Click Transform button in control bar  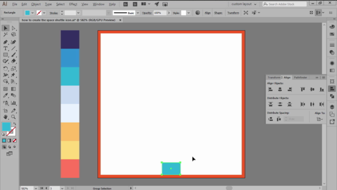[x=233, y=13]
